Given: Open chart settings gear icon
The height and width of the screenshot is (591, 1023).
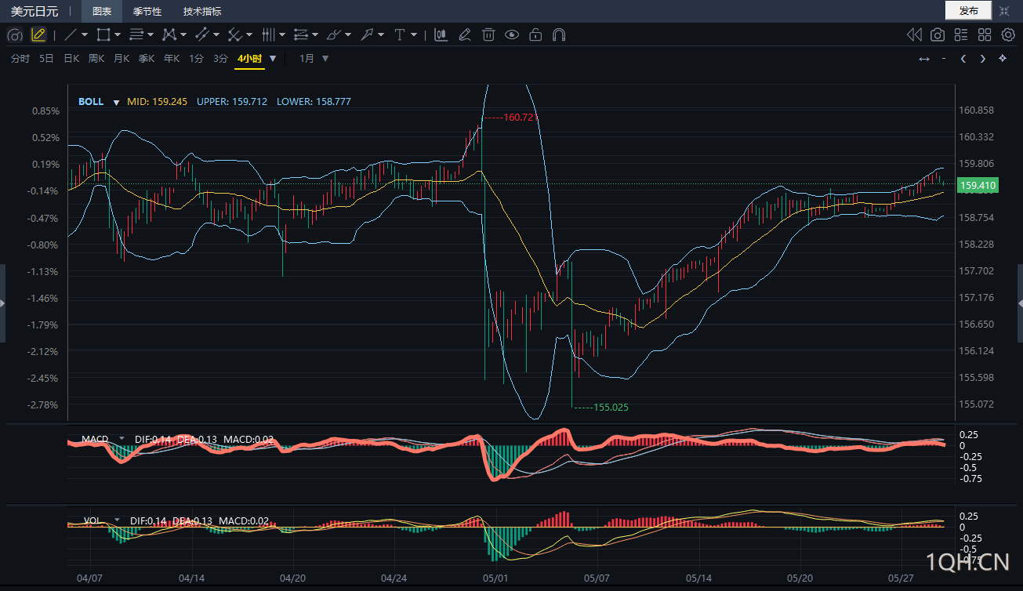Looking at the screenshot, I should point(1008,34).
